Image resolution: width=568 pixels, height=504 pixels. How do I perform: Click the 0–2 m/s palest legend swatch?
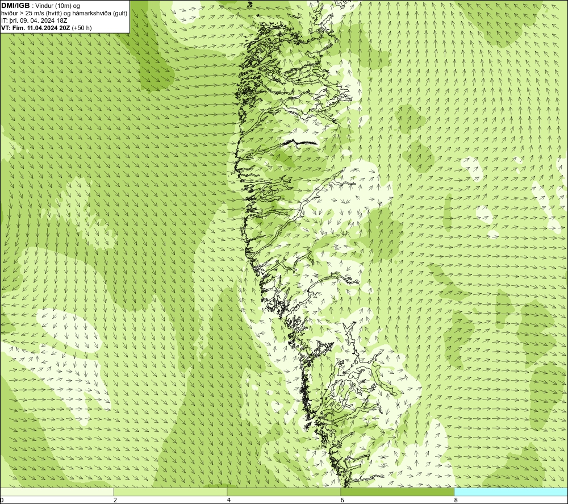(x=57, y=491)
